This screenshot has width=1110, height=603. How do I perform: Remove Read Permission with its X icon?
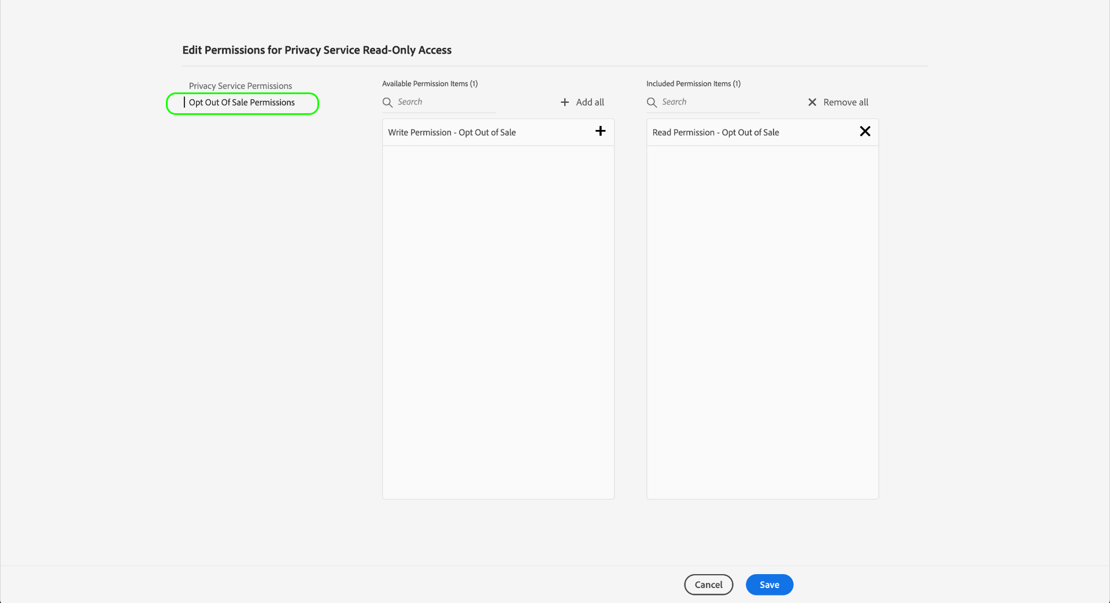865,131
